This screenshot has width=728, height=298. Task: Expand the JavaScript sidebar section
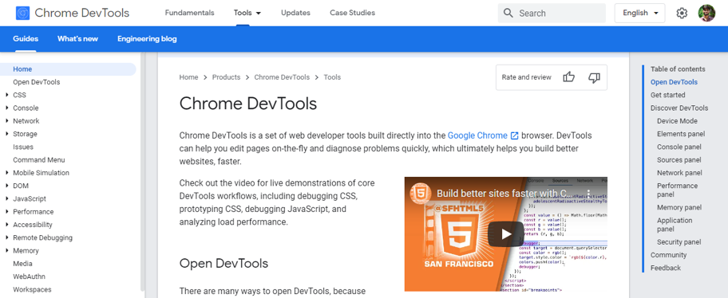click(7, 199)
